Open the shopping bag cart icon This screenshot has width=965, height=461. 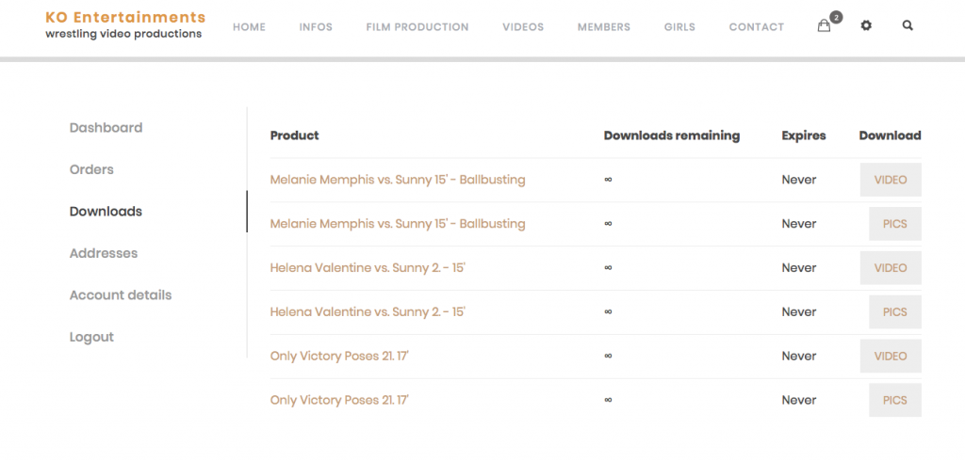824,25
